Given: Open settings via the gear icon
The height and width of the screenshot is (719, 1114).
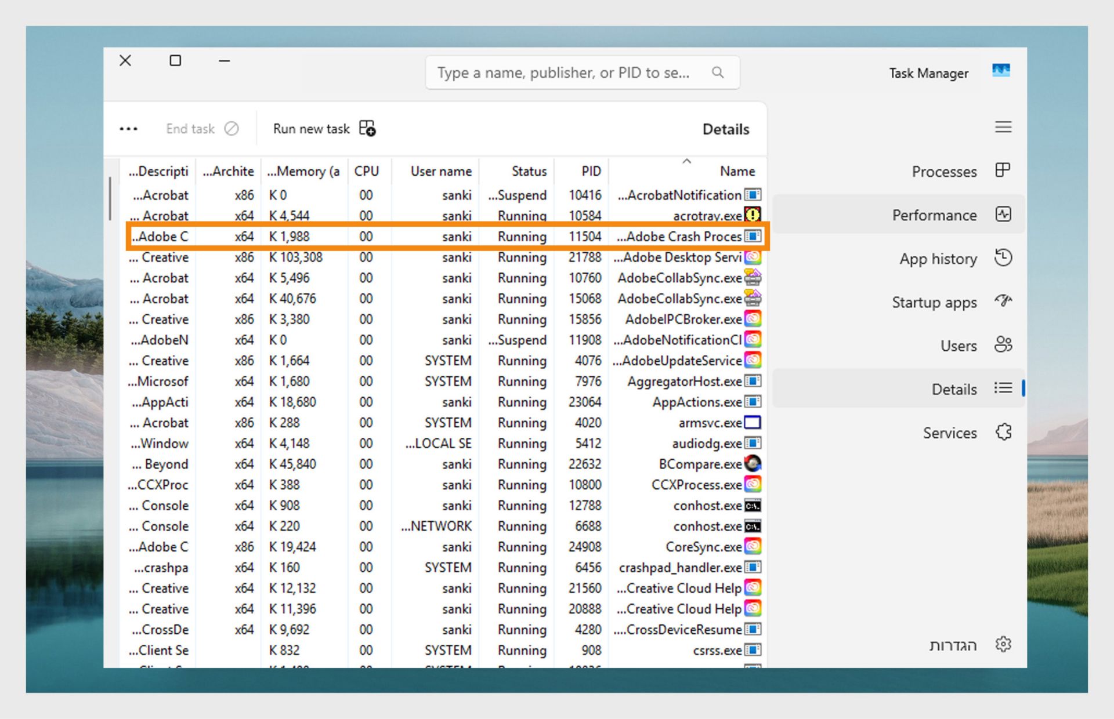Looking at the screenshot, I should 1003,644.
